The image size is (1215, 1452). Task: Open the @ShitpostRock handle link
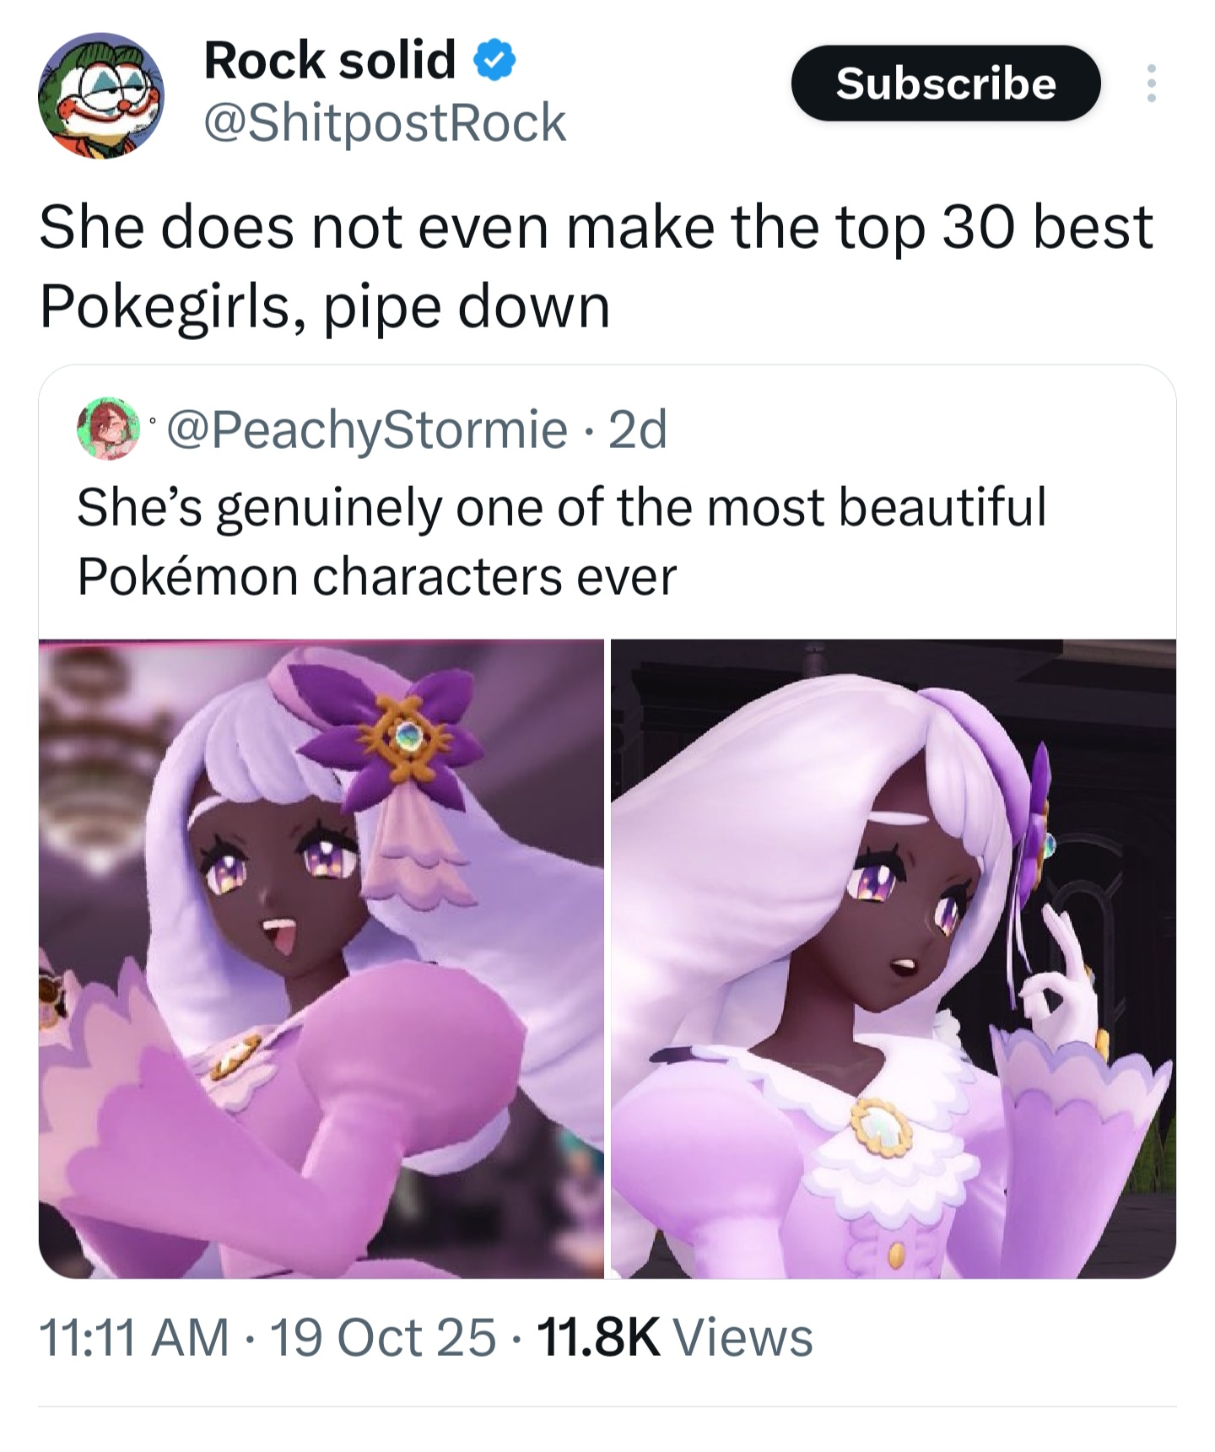tap(385, 122)
